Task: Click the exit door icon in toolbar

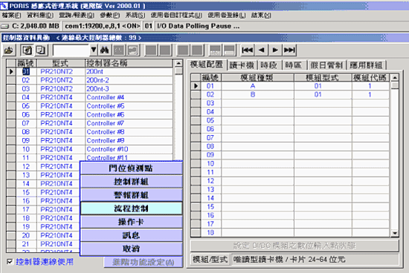Action: [9, 50]
